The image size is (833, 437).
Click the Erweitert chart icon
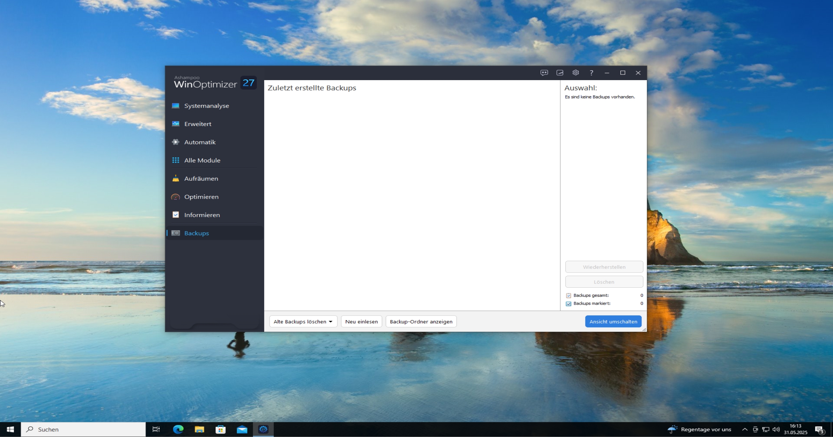click(176, 124)
